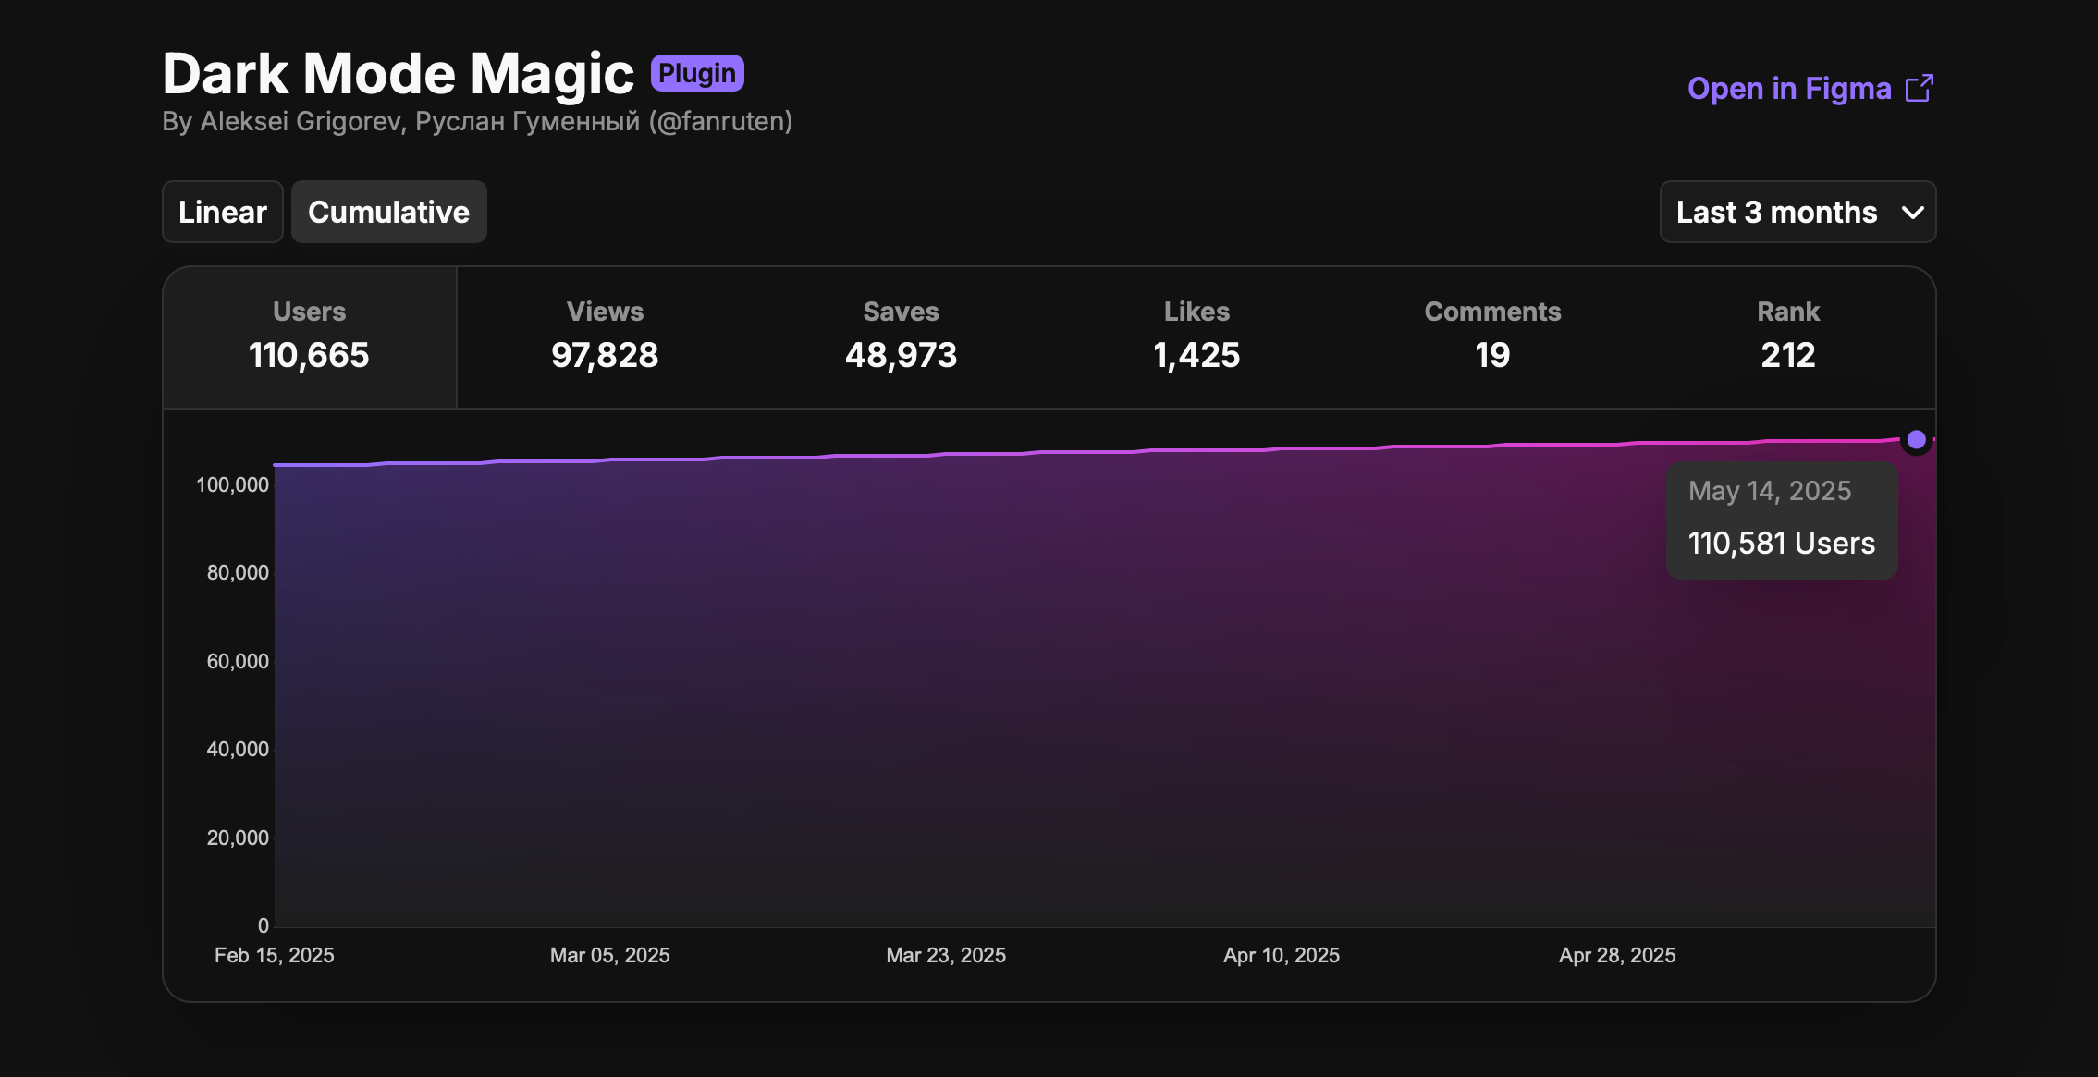Select the Comments metric tab
Screen dimensions: 2098x1077
pos(1492,337)
